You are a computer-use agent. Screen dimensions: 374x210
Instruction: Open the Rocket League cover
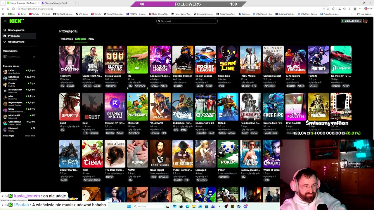coord(205,60)
